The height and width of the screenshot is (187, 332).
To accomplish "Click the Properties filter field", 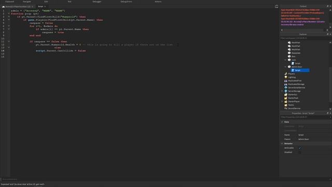I will pos(304,117).
